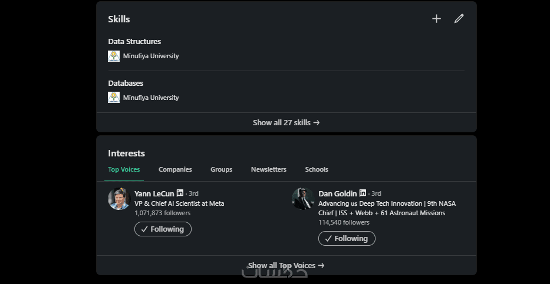The width and height of the screenshot is (550, 284).
Task: Click Minufiya University logo under Databases
Action: 114,98
